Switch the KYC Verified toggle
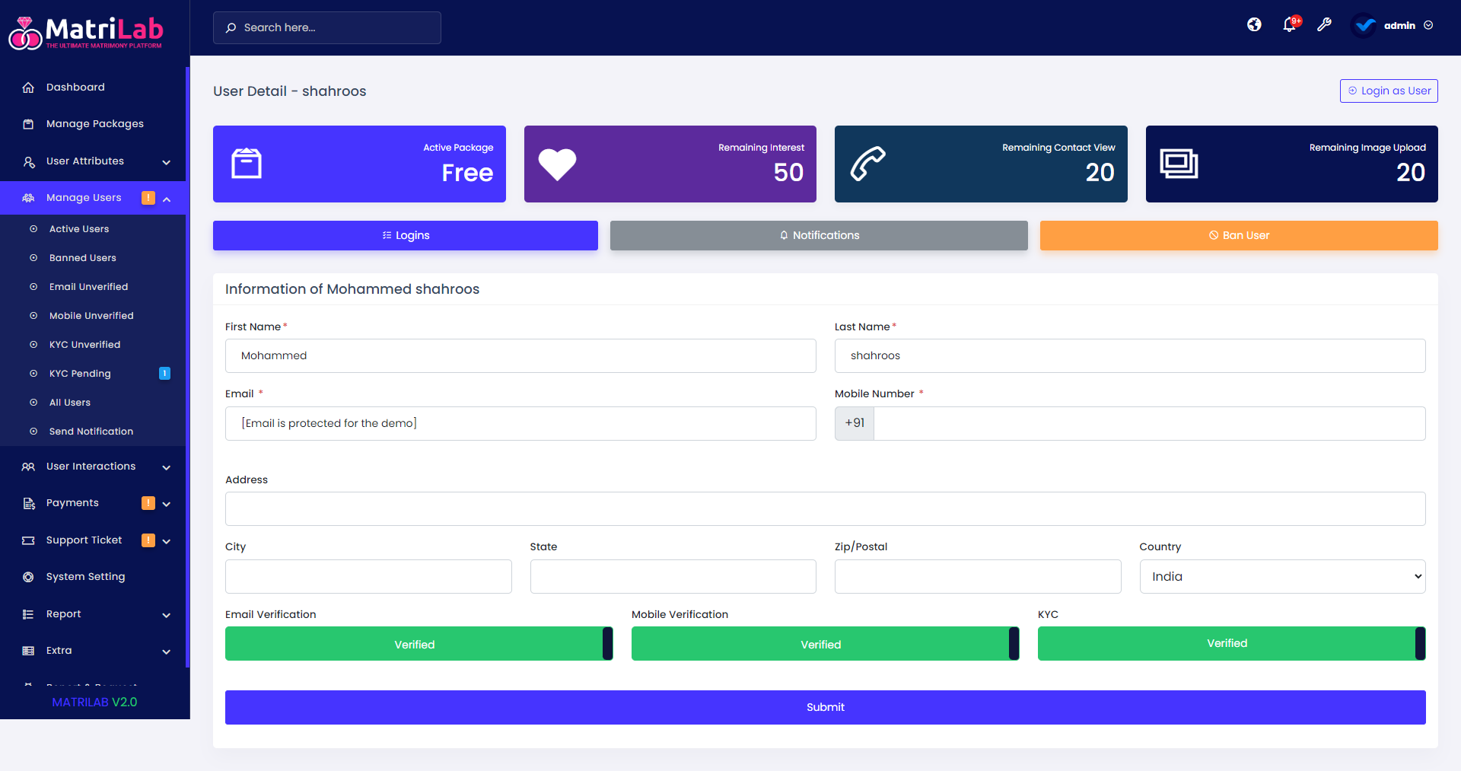 pos(1418,643)
